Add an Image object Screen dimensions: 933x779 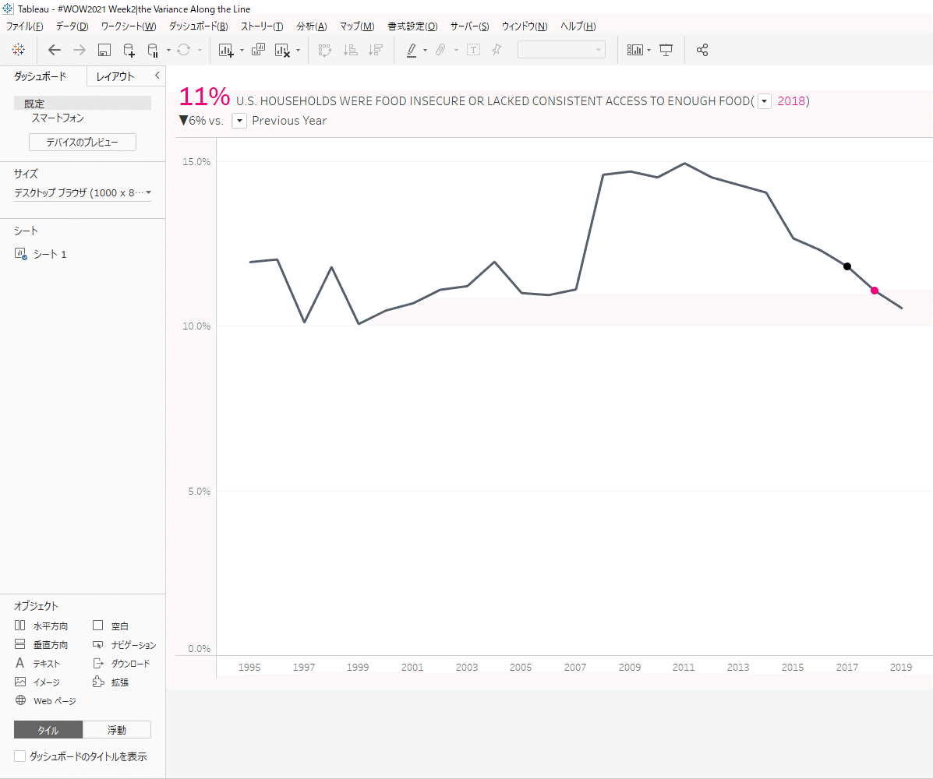[37, 682]
